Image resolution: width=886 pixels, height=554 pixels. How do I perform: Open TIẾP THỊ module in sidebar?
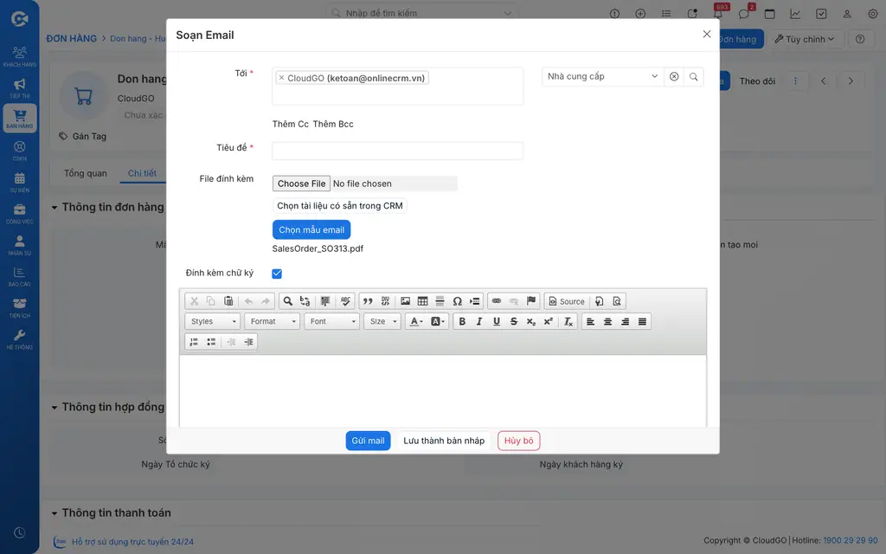(x=20, y=88)
